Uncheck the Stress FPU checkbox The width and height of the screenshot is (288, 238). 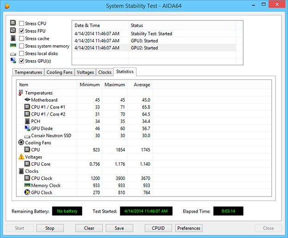[21, 31]
